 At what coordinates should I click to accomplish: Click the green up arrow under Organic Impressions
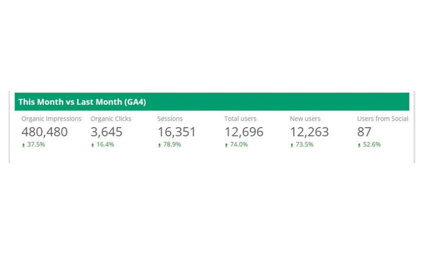tap(23, 145)
